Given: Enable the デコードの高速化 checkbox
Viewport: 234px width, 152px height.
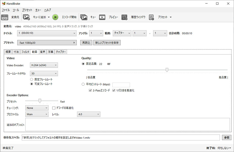Looking at the screenshot, I should point(54,108).
